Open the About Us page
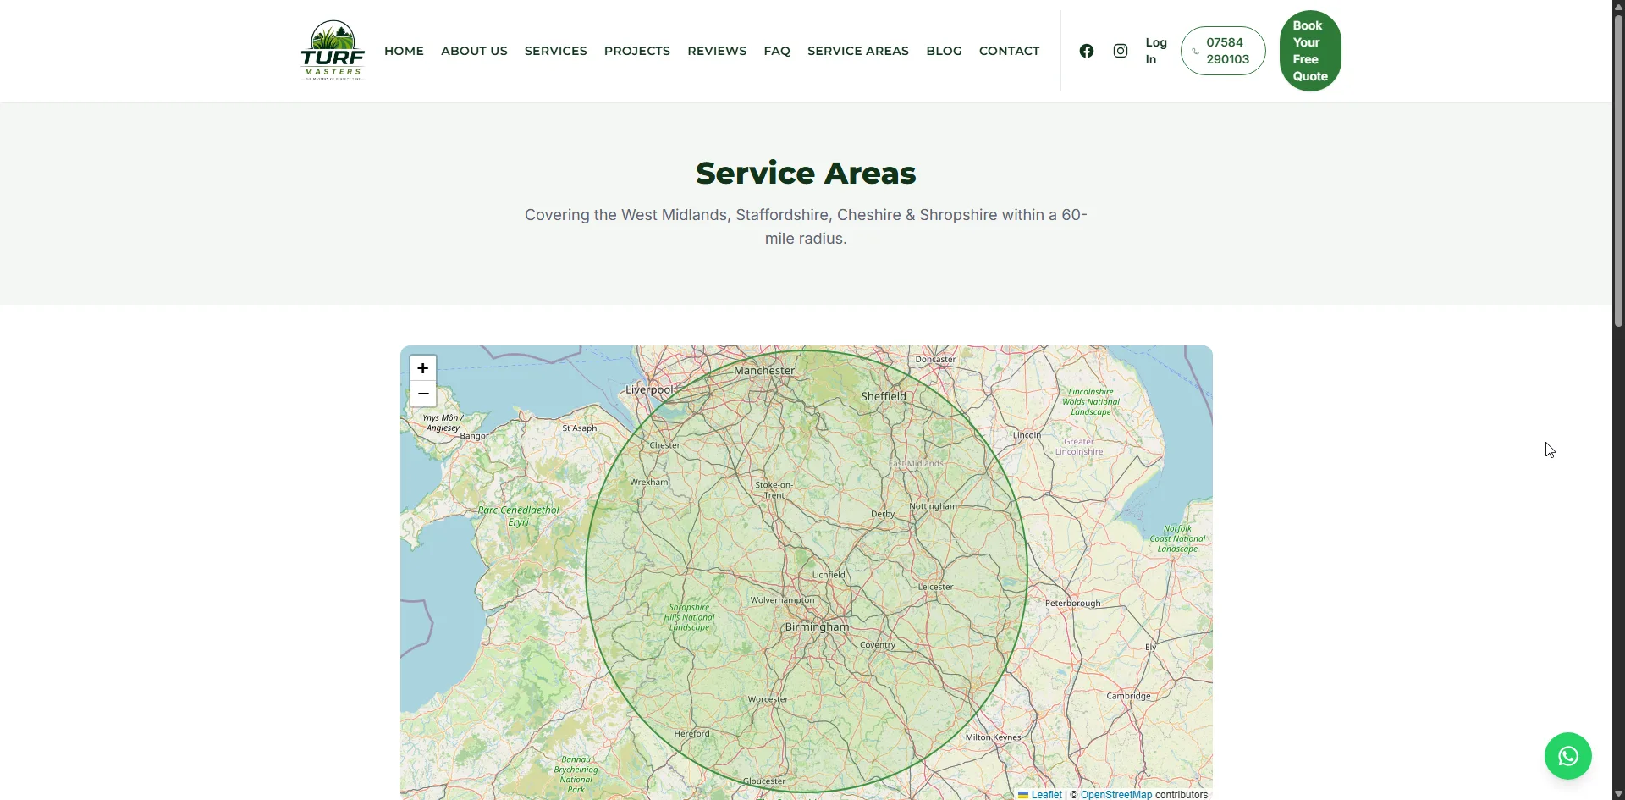The height and width of the screenshot is (800, 1625). [x=474, y=51]
